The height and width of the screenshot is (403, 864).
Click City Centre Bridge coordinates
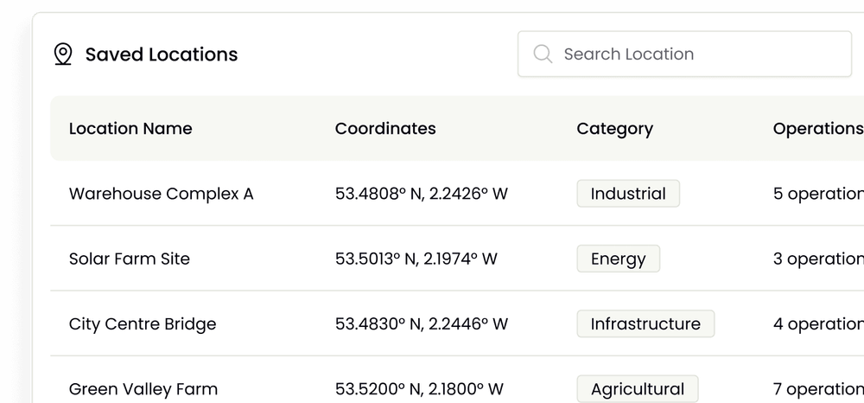click(x=421, y=324)
